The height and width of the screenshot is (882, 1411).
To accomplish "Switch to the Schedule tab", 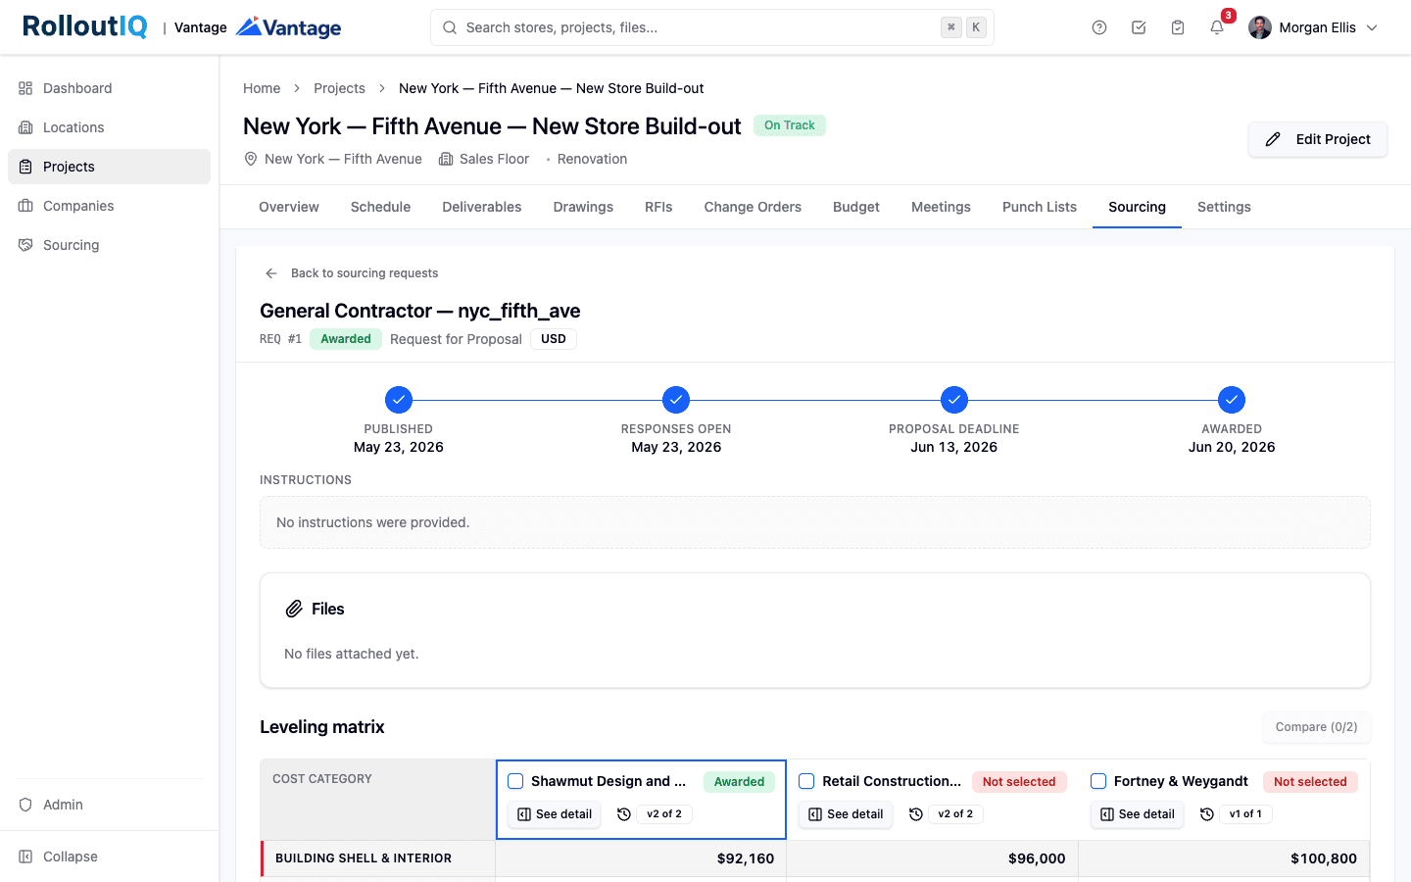I will (x=380, y=207).
